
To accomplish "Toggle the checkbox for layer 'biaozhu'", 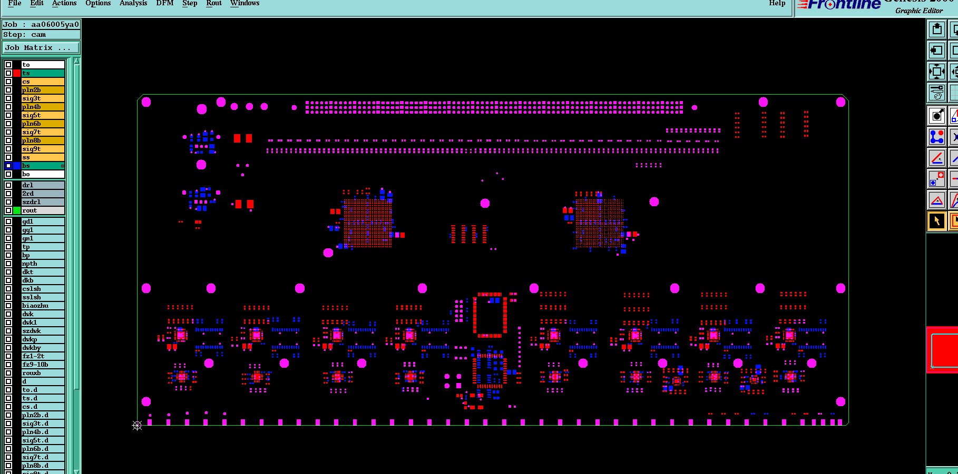I will (x=8, y=306).
